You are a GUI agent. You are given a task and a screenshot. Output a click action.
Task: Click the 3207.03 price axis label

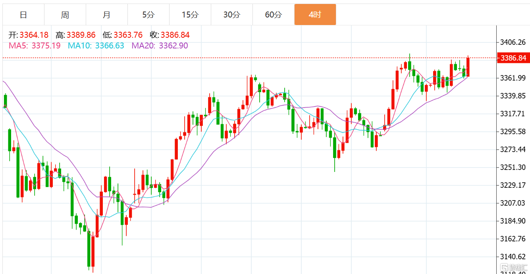pyautogui.click(x=514, y=203)
